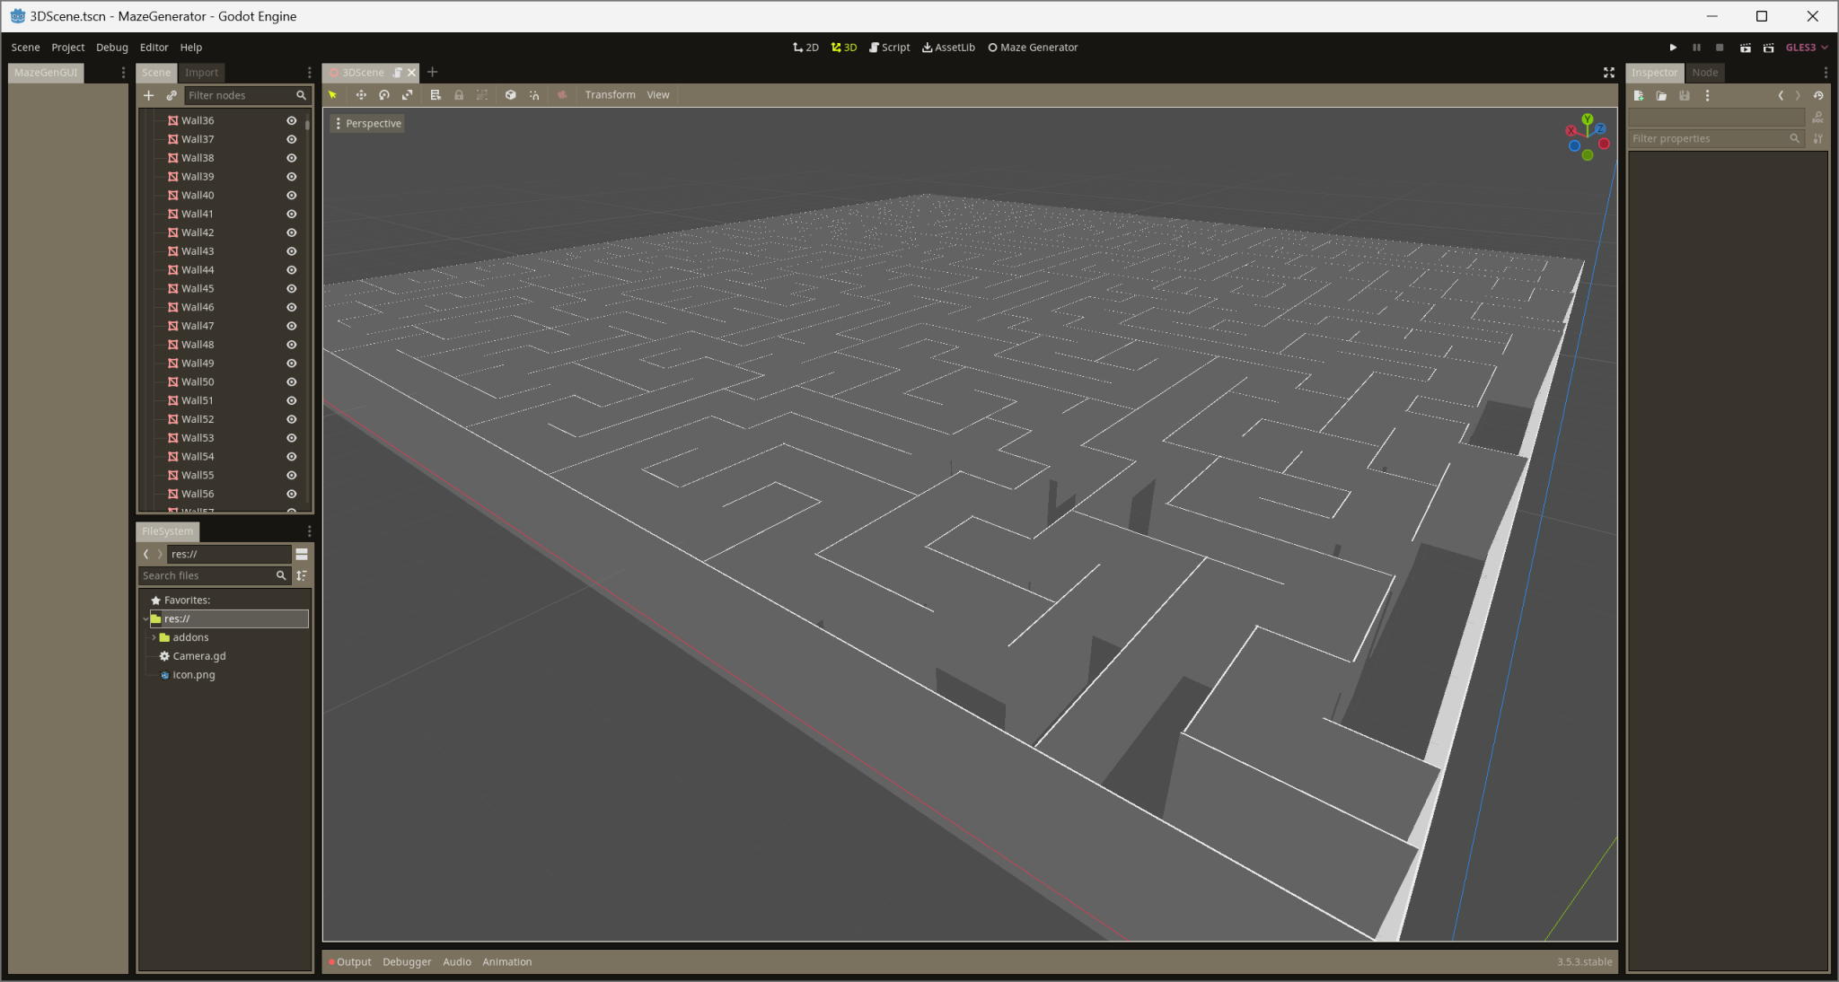Activate the Select mode arrow tool
Image resolution: width=1839 pixels, height=982 pixels.
point(332,94)
